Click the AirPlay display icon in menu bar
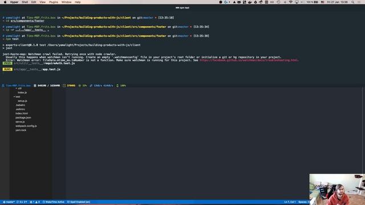Image resolution: width=365 pixels, height=205 pixels. pos(297,2)
